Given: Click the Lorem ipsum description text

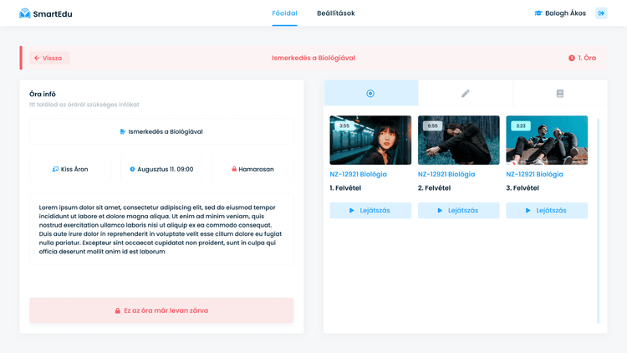Looking at the screenshot, I should coord(161,229).
